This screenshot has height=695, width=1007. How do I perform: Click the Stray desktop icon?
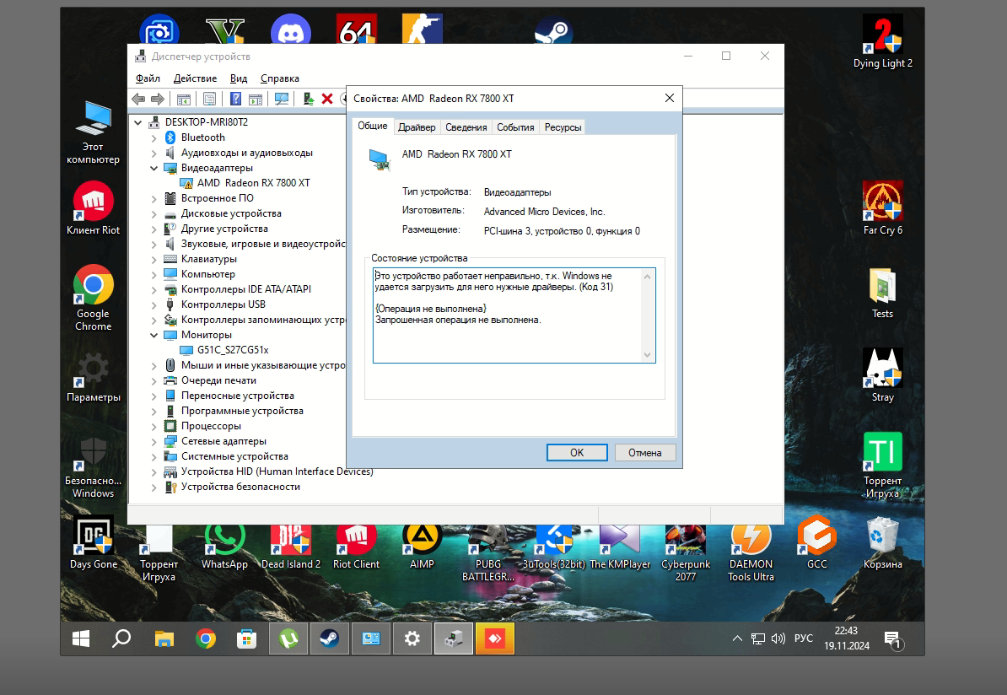(882, 376)
